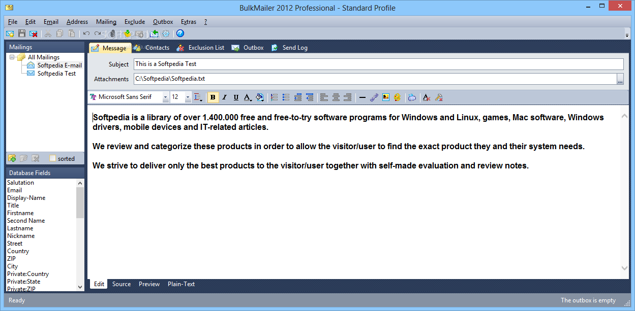Select the Softpedia Test mailing
Viewport: 635px width, 311px height.
[56, 74]
